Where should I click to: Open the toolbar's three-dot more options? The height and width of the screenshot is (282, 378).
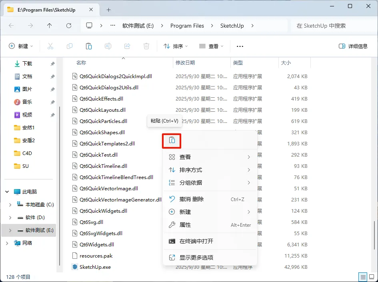[240, 46]
